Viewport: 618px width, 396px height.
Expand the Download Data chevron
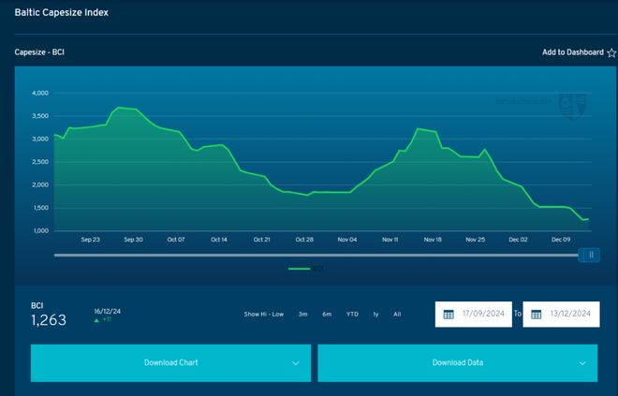[582, 363]
